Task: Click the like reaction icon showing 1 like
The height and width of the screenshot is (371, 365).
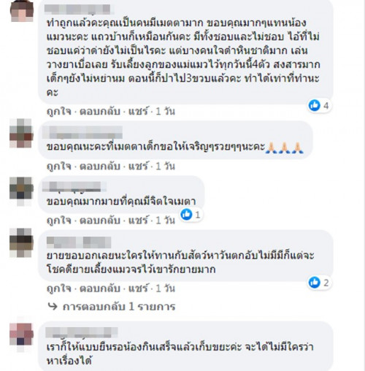Action: (186, 215)
